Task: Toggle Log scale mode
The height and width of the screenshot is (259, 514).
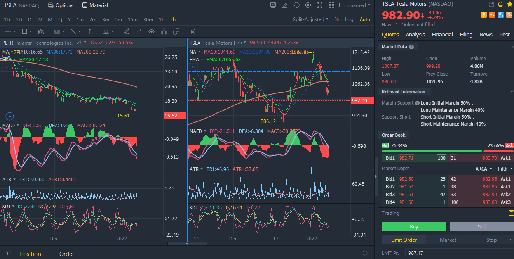Action: pyautogui.click(x=349, y=19)
